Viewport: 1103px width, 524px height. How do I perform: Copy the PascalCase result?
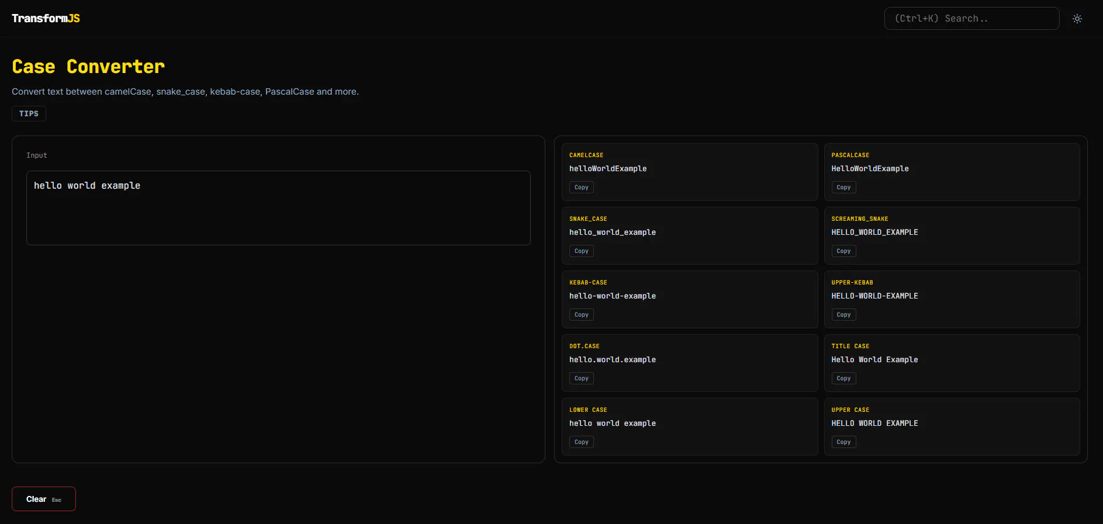tap(843, 188)
